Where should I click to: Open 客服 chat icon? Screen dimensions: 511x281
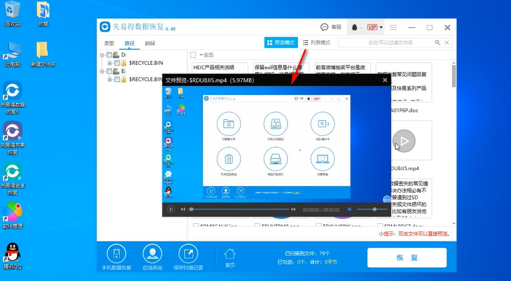[324, 27]
